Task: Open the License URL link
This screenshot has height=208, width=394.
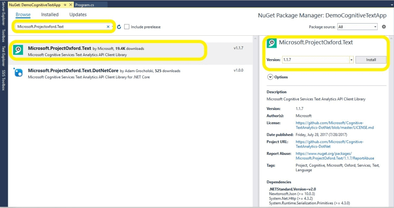Action: (x=334, y=125)
